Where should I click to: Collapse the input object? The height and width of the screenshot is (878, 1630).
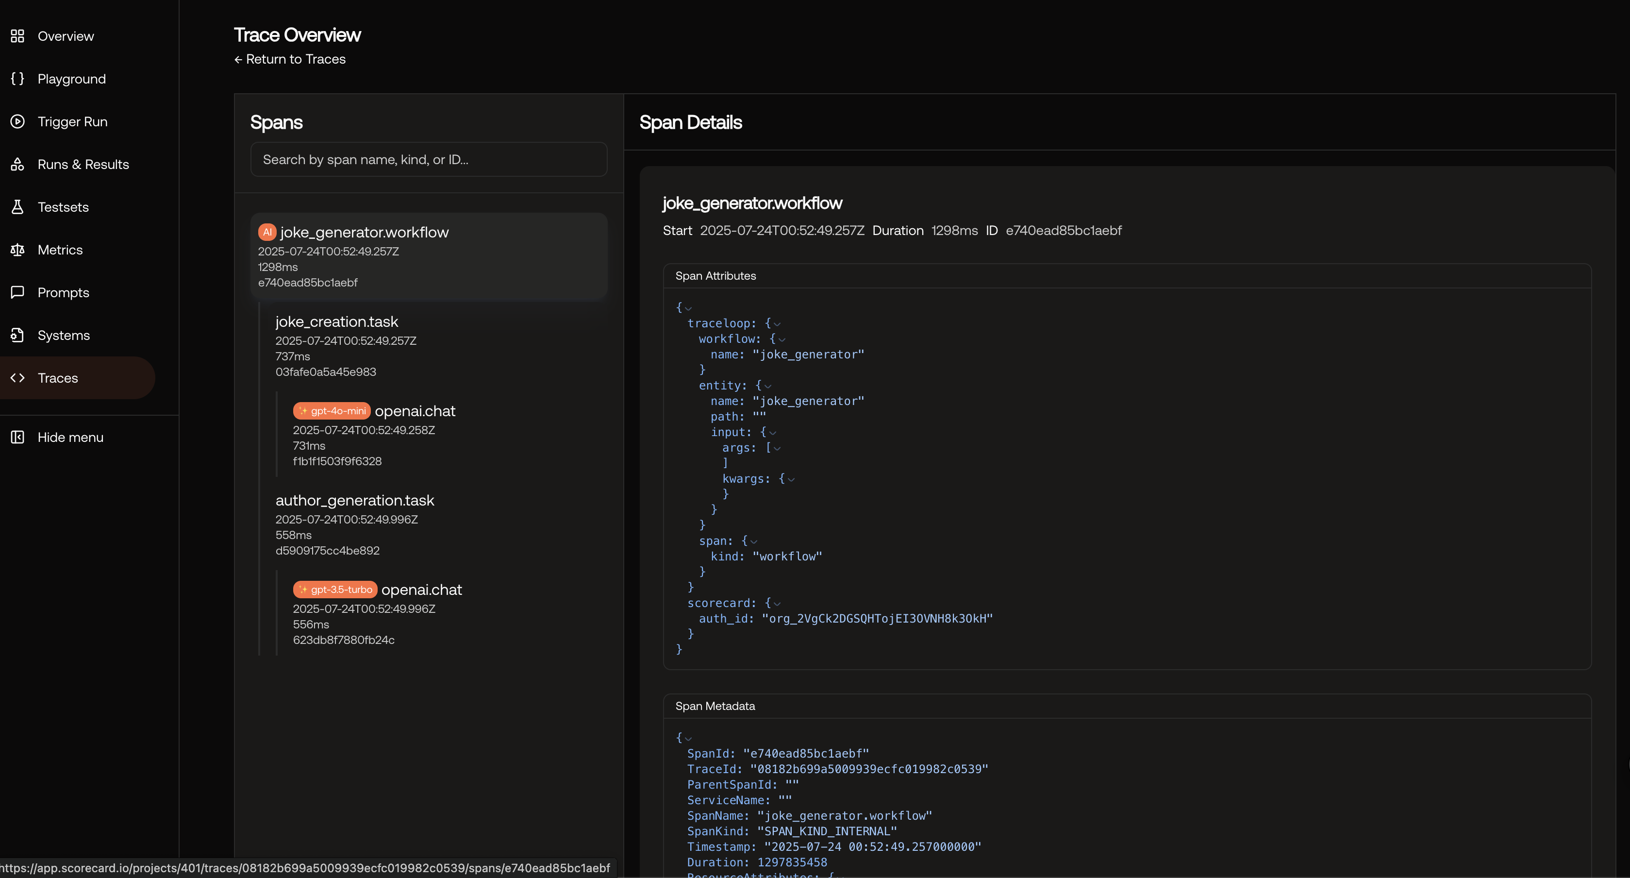click(x=773, y=433)
